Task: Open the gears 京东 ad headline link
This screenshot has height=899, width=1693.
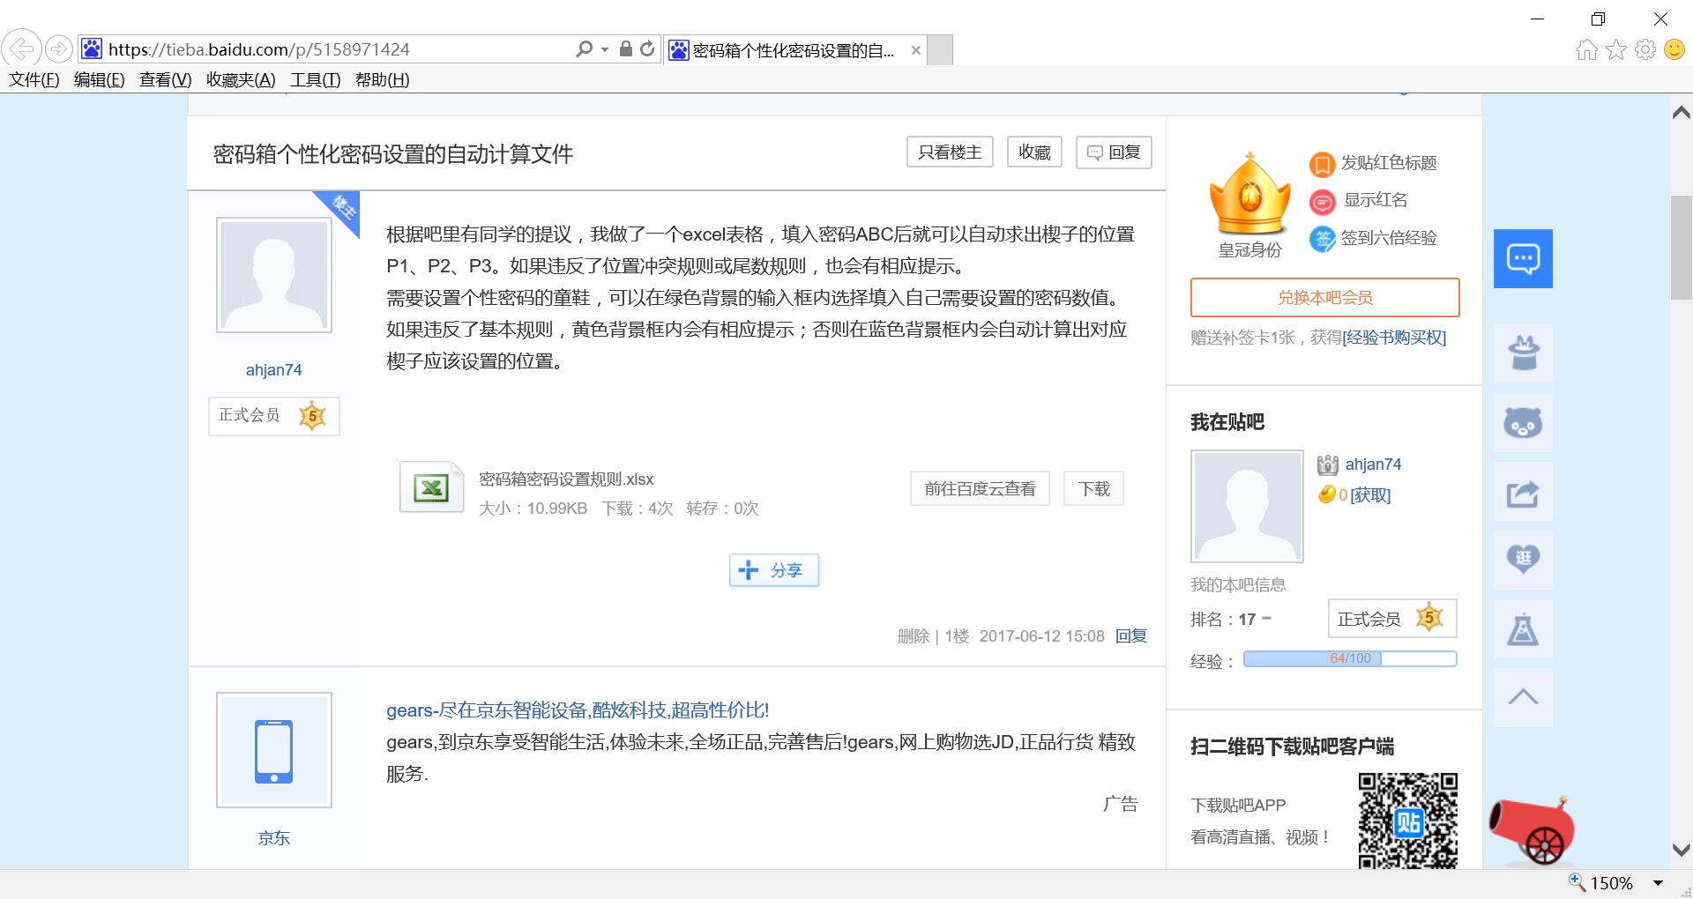Action: (x=578, y=710)
